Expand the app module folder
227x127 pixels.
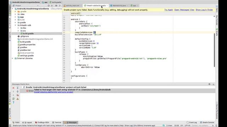pos(15,17)
